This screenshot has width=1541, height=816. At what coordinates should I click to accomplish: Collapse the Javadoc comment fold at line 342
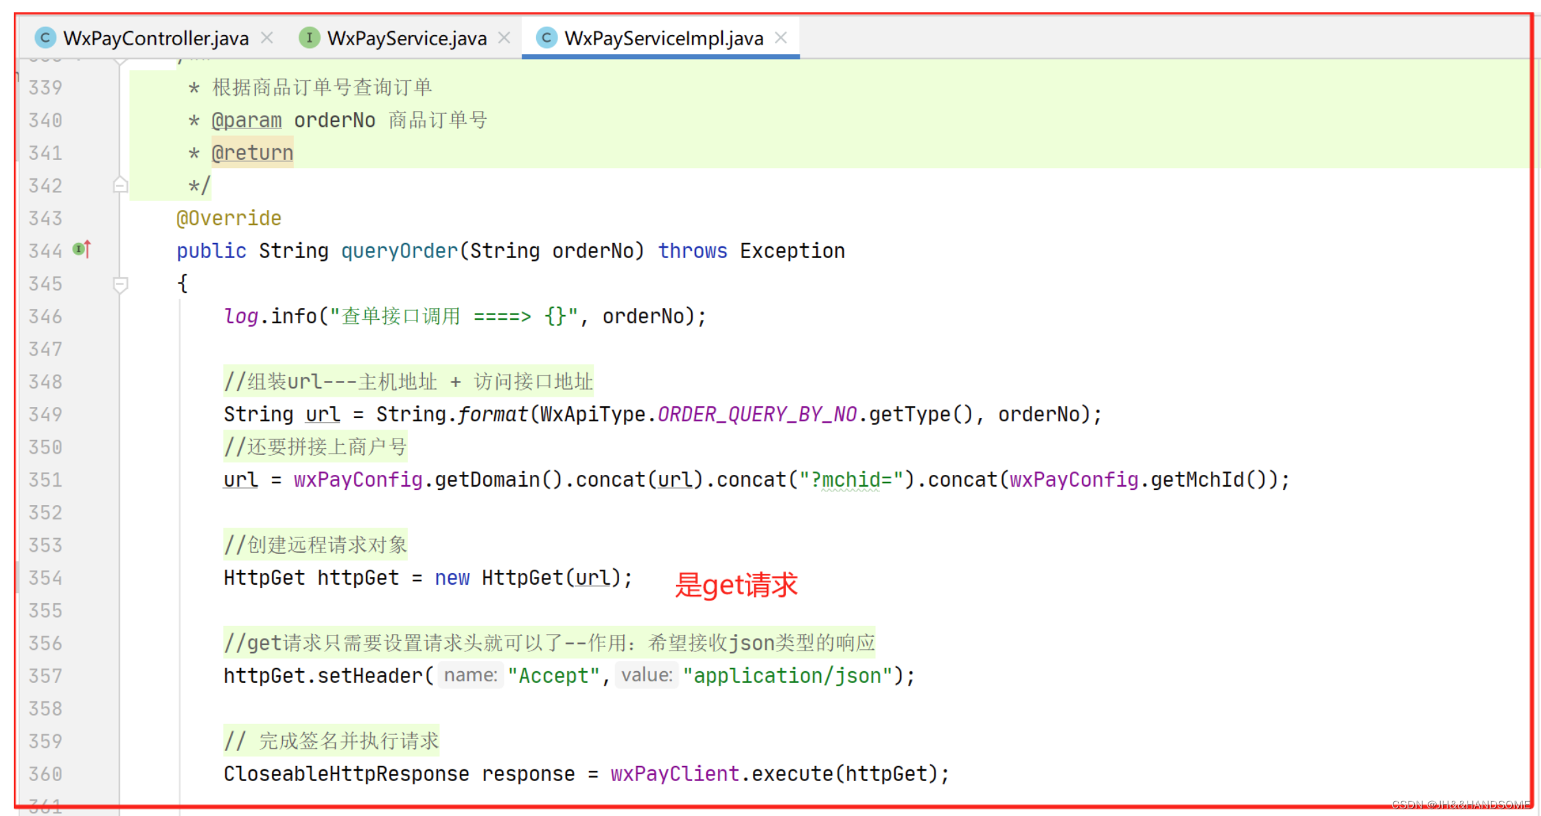tap(120, 185)
